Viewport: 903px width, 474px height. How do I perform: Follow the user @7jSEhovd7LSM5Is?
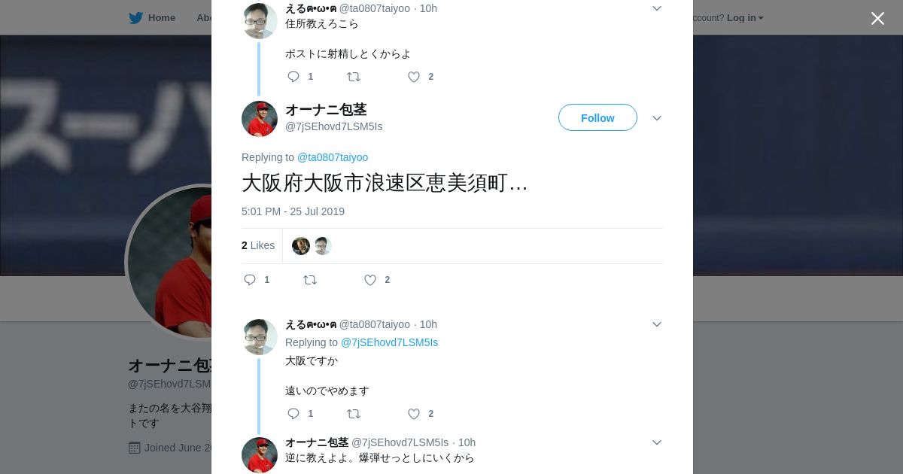point(597,117)
